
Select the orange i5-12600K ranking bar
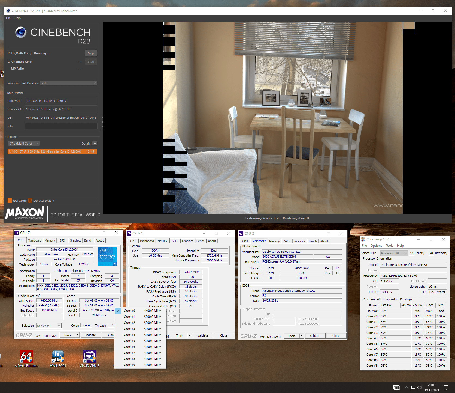[x=52, y=151]
